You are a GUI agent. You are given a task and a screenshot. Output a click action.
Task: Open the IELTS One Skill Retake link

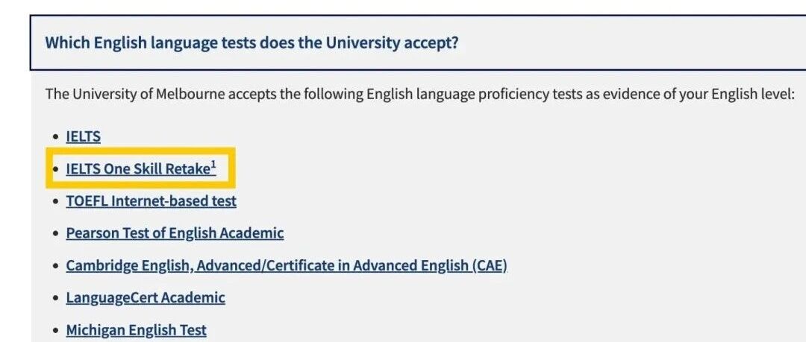pos(137,169)
